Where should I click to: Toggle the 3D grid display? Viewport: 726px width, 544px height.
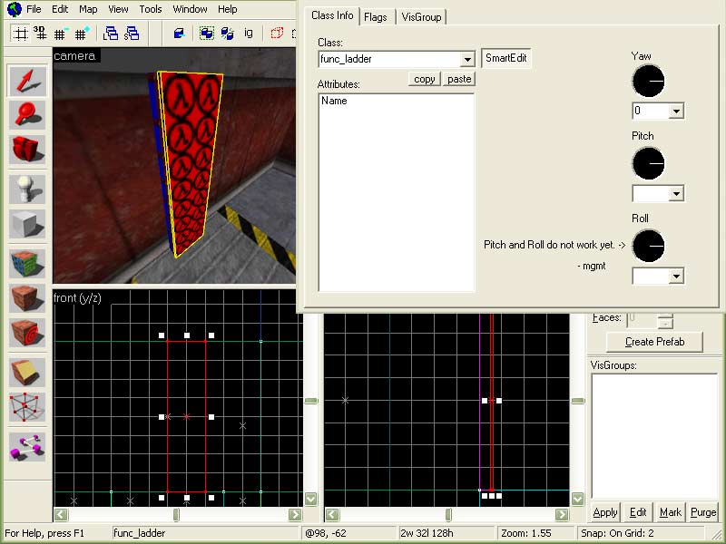40,34
